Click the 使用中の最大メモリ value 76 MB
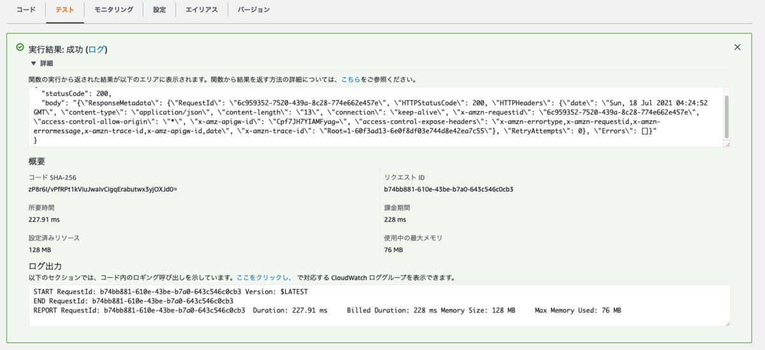 393,250
